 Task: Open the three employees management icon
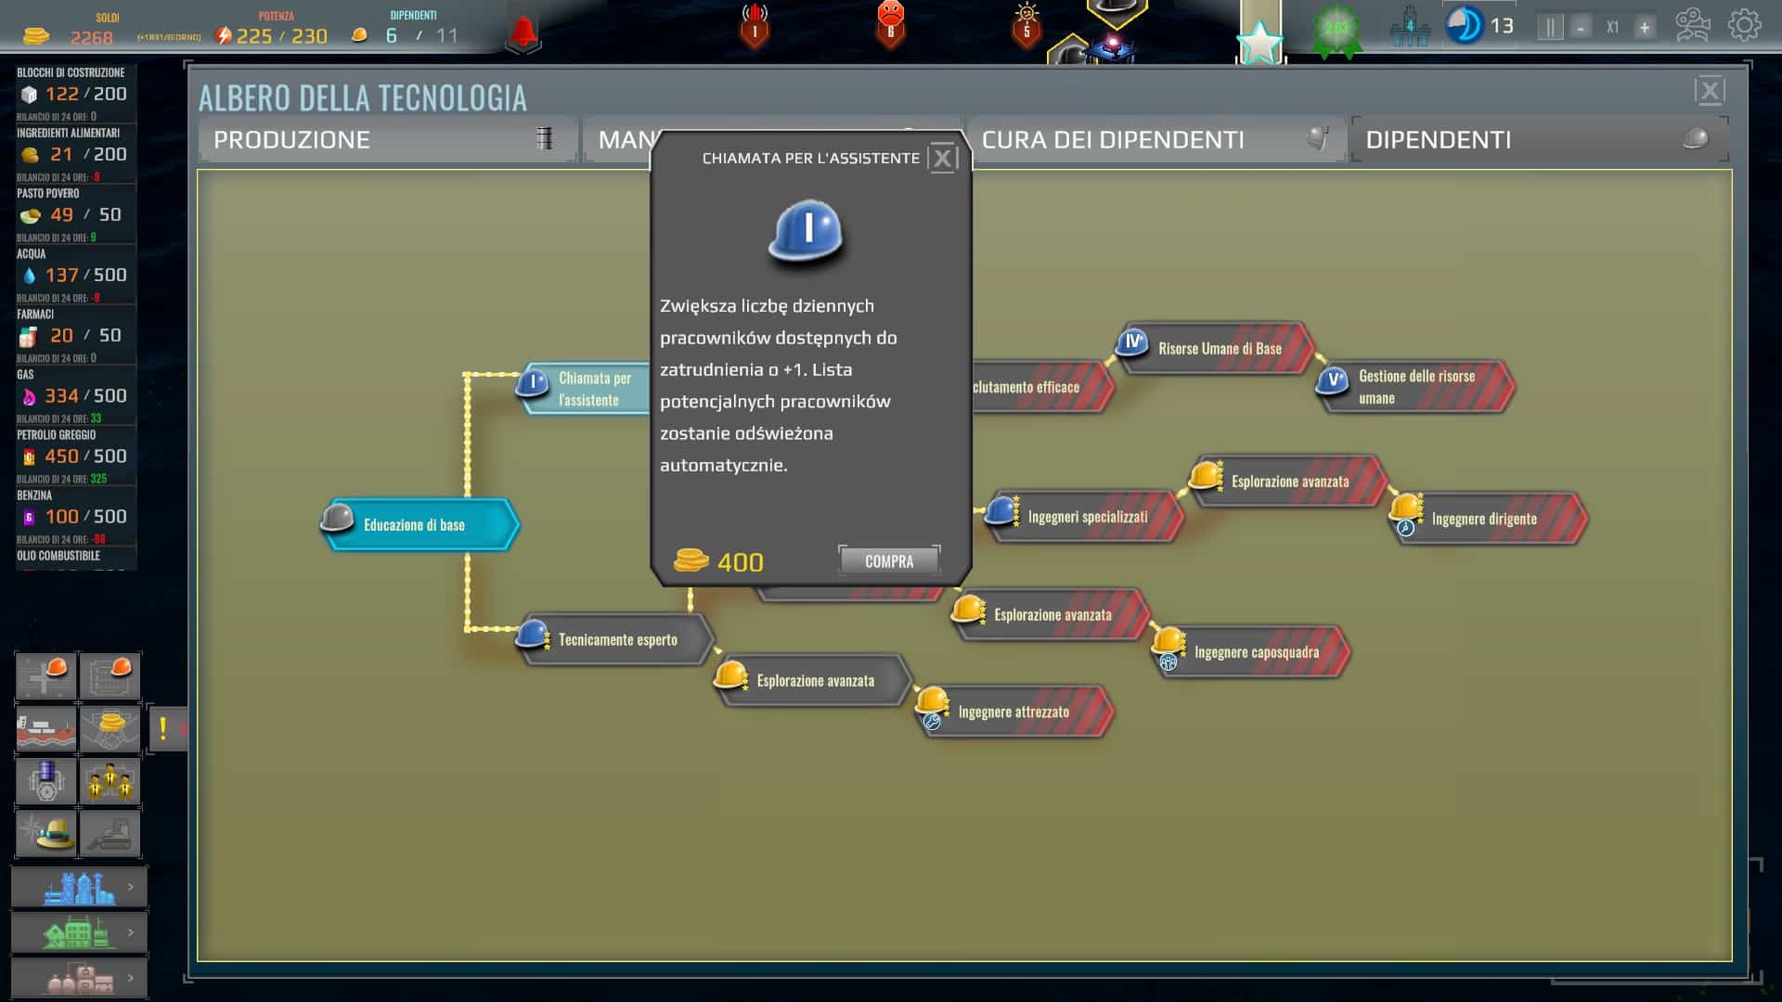pyautogui.click(x=110, y=781)
